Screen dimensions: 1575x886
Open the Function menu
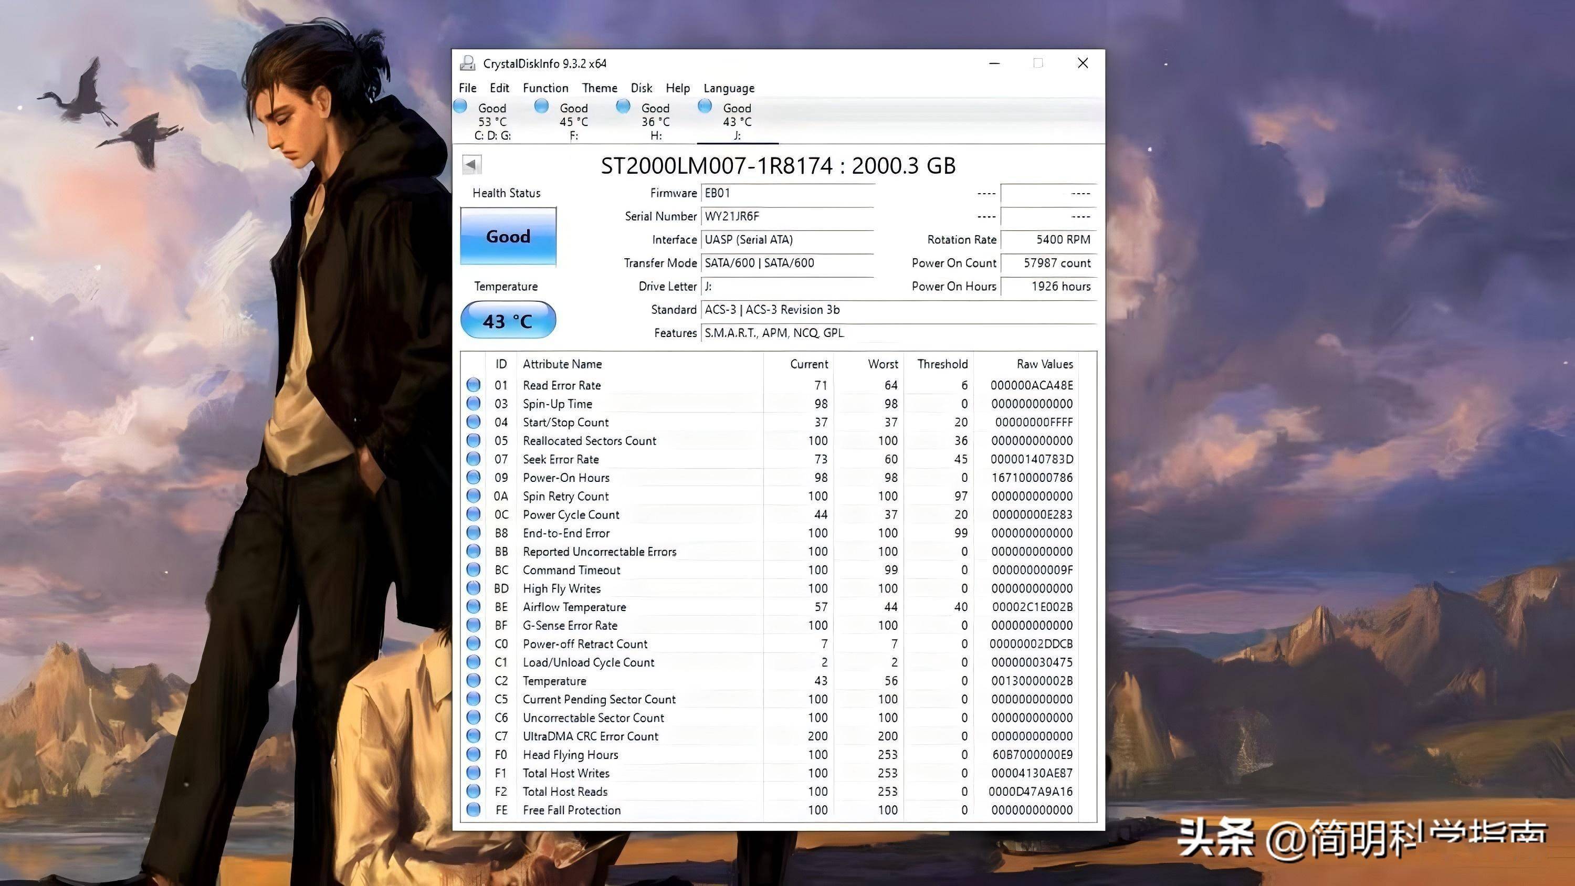click(545, 88)
